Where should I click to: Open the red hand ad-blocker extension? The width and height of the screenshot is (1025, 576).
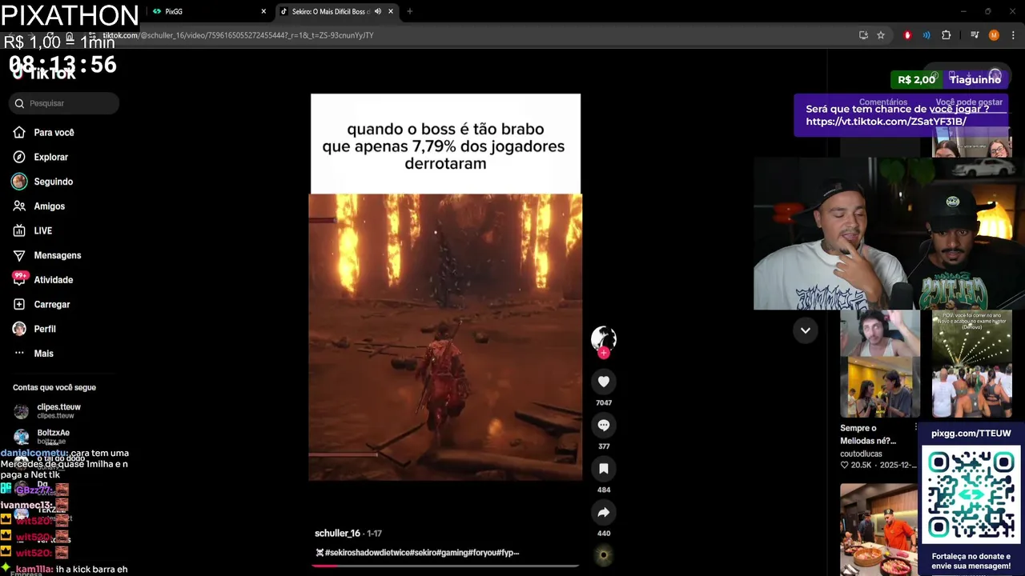(x=907, y=35)
